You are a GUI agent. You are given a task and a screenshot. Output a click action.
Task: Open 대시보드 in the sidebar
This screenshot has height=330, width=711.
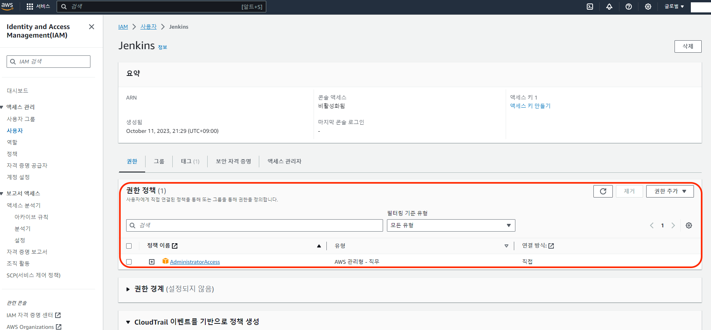click(17, 91)
